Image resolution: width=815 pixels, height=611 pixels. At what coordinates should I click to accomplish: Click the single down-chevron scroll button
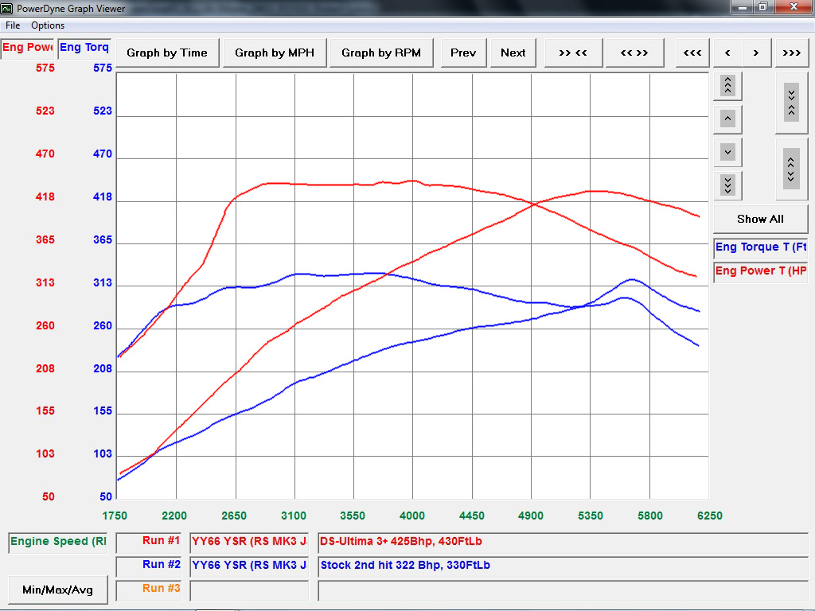(x=727, y=152)
